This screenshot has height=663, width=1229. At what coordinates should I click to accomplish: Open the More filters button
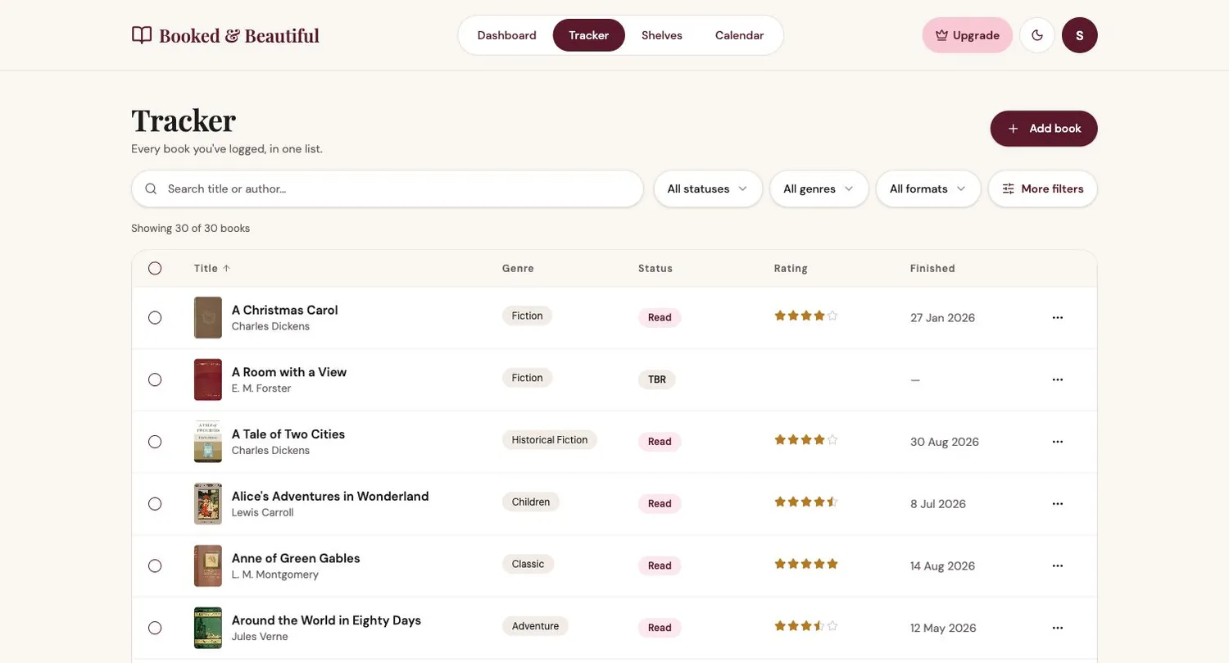coord(1043,189)
